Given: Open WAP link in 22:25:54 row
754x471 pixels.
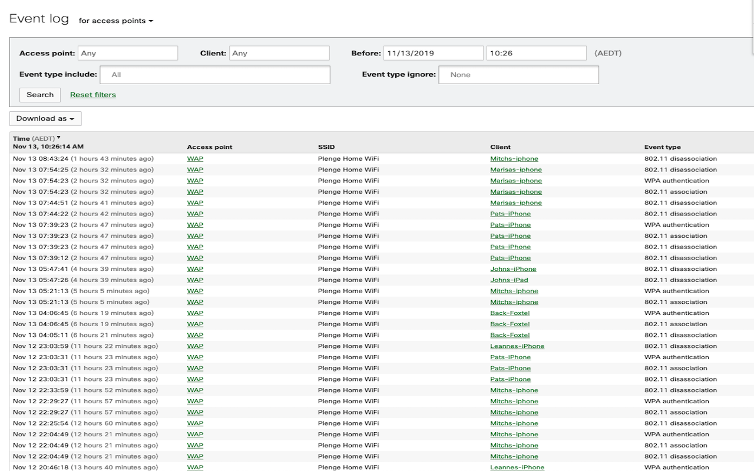Looking at the screenshot, I should tap(195, 423).
